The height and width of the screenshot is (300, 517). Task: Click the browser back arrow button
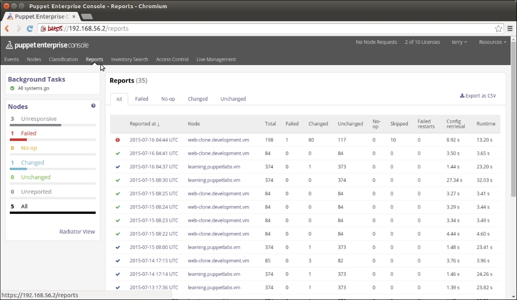coord(7,29)
